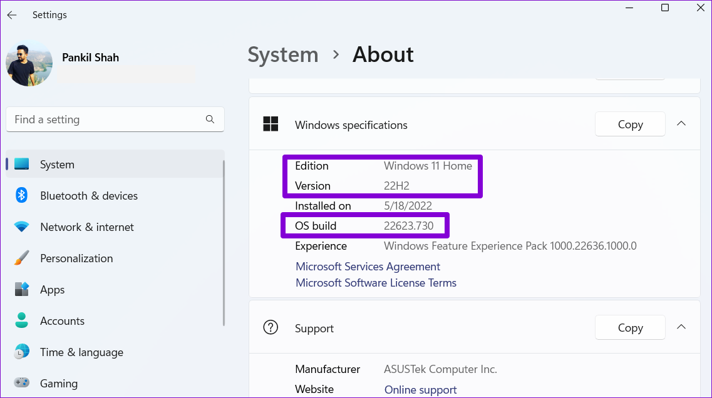712x398 pixels.
Task: Collapse the Windows specifications section
Action: click(x=681, y=124)
